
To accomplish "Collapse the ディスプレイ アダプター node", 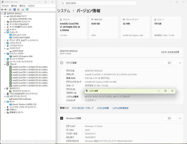I will coord(5,53).
